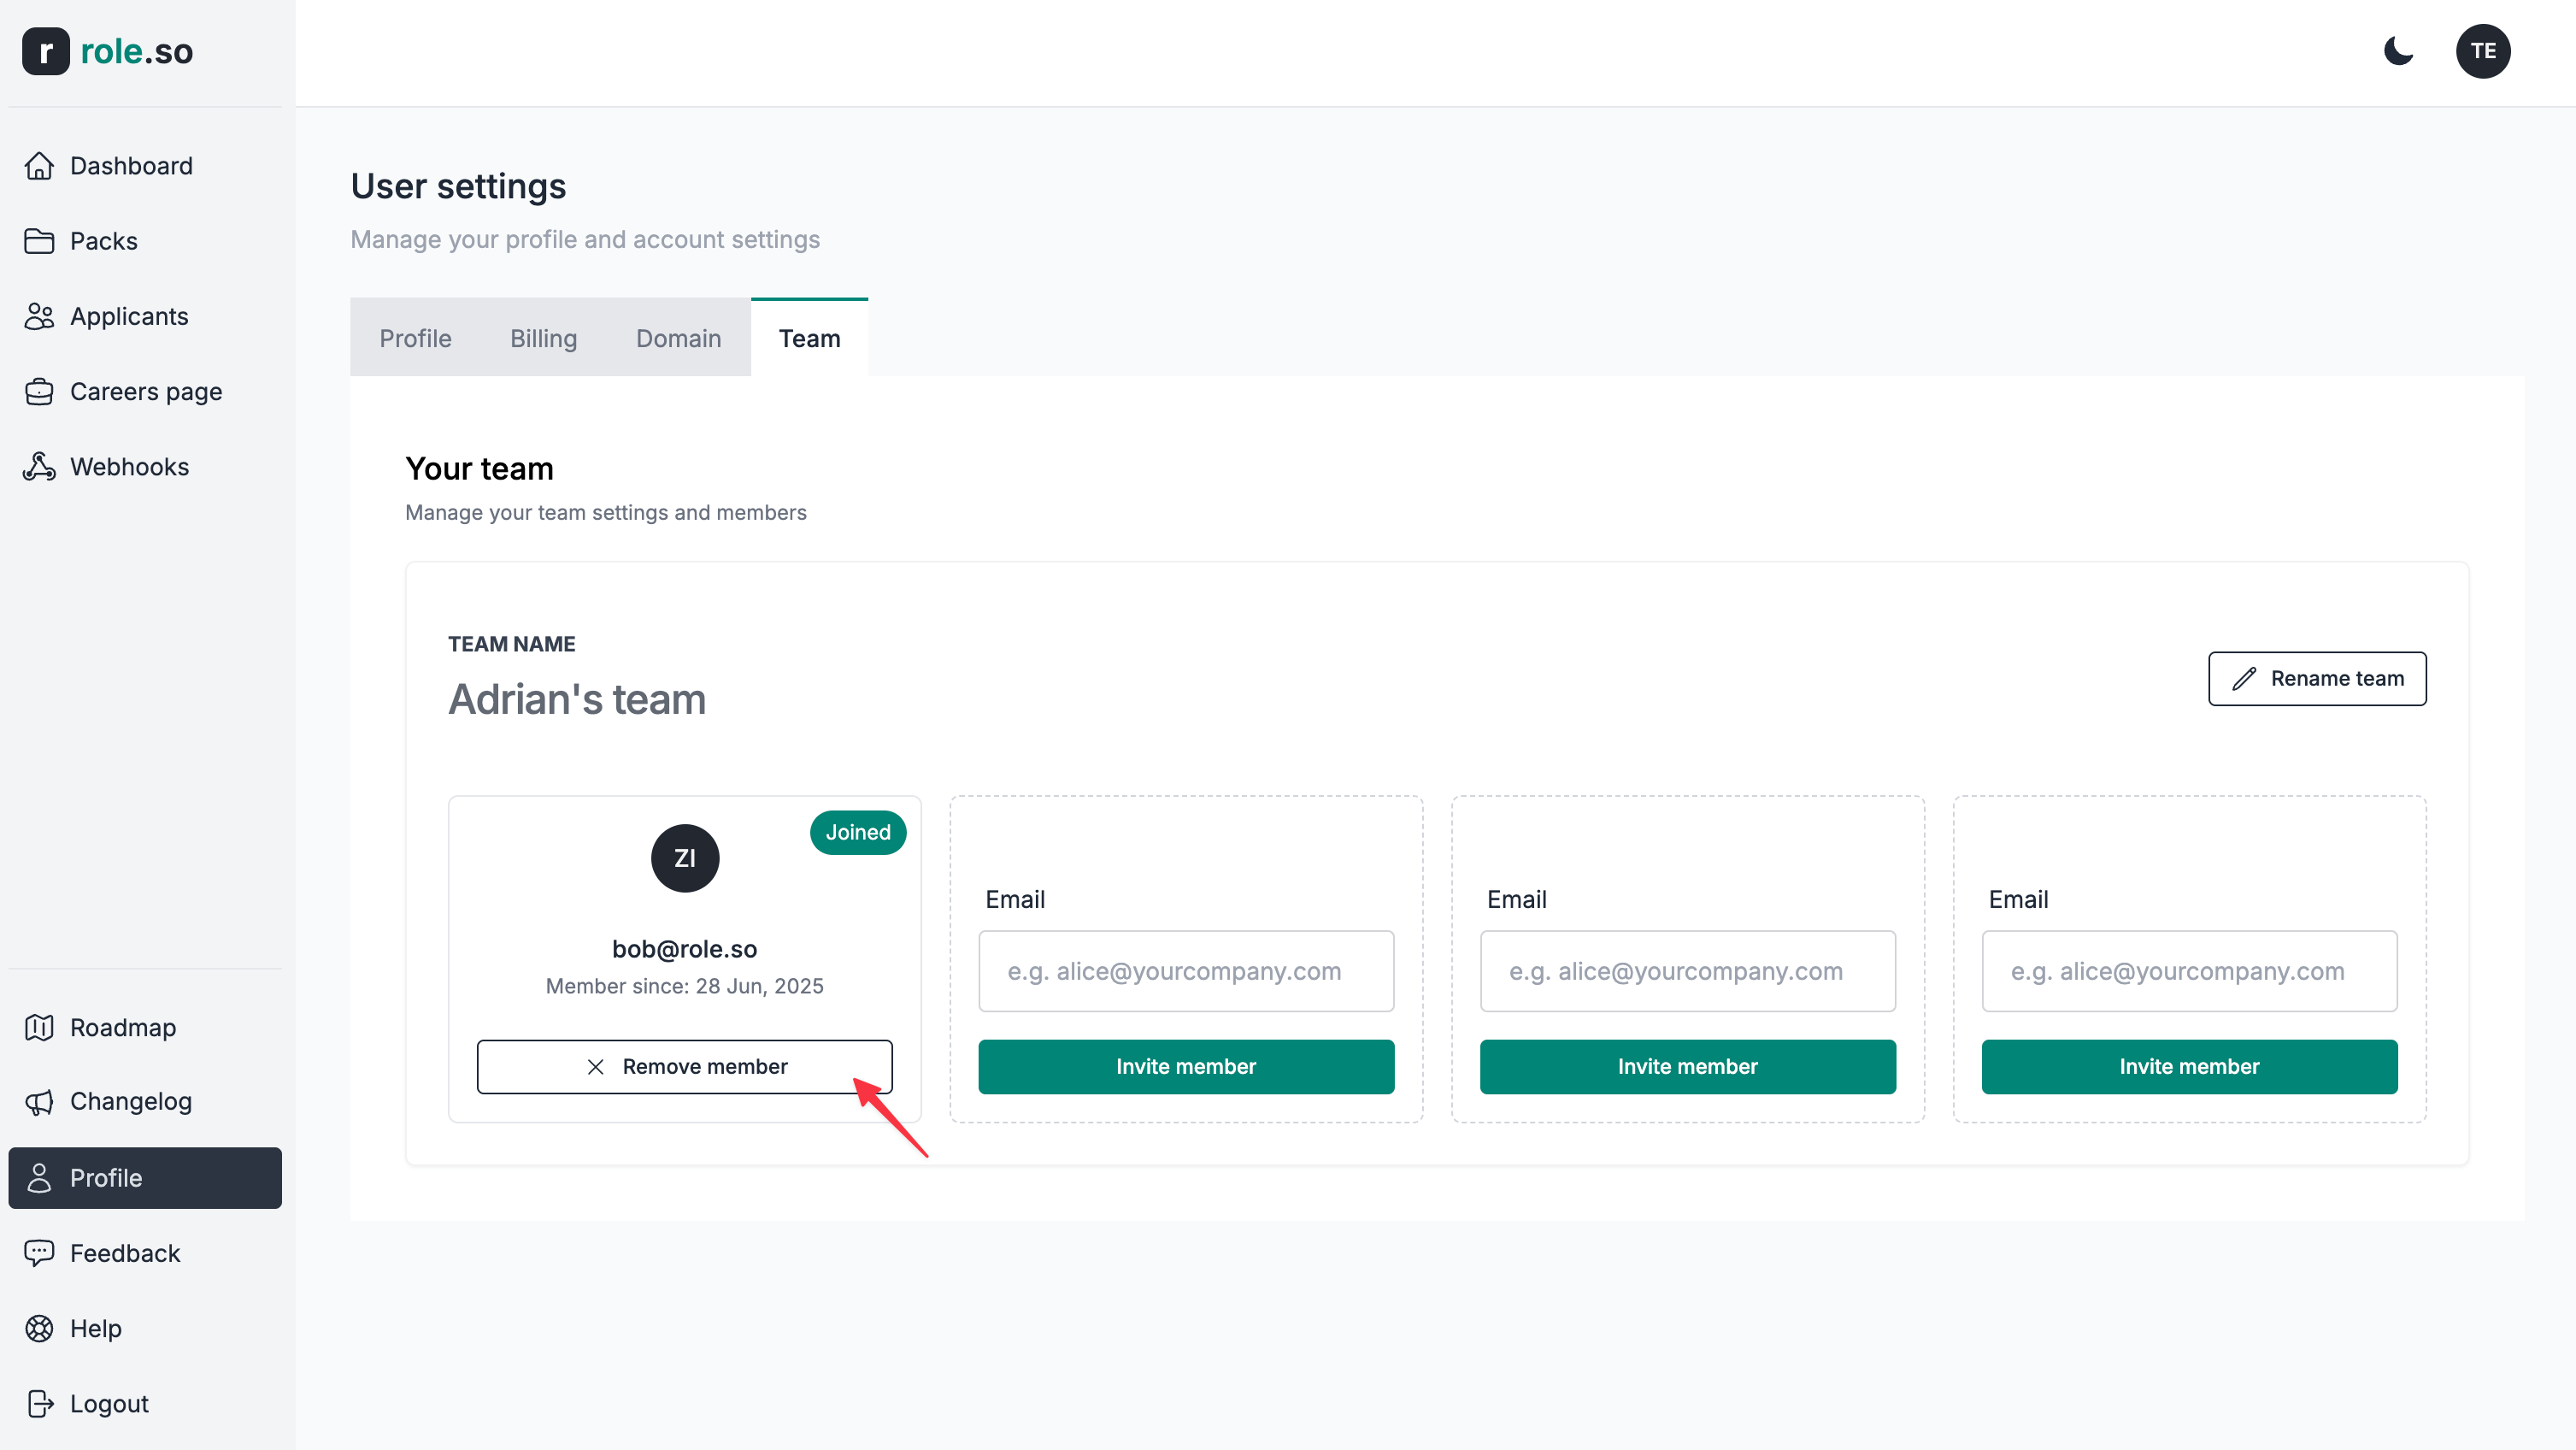Open Roadmap via map icon
2576x1450 pixels.
click(39, 1028)
